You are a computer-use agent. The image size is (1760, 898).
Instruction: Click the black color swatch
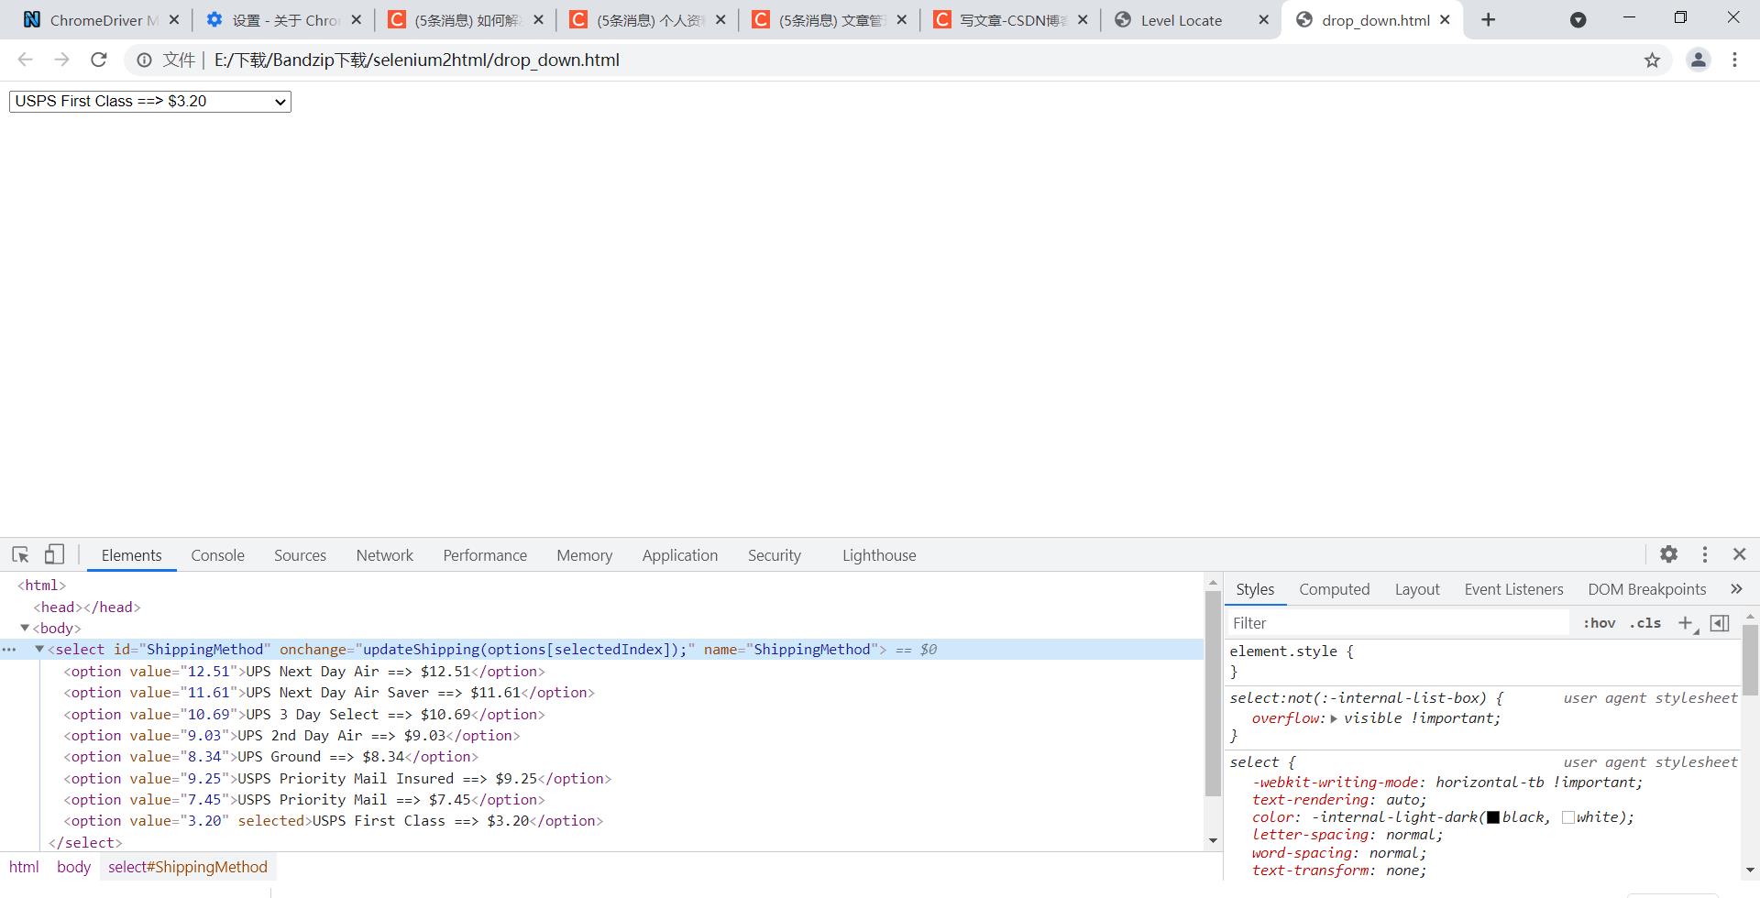tap(1492, 817)
